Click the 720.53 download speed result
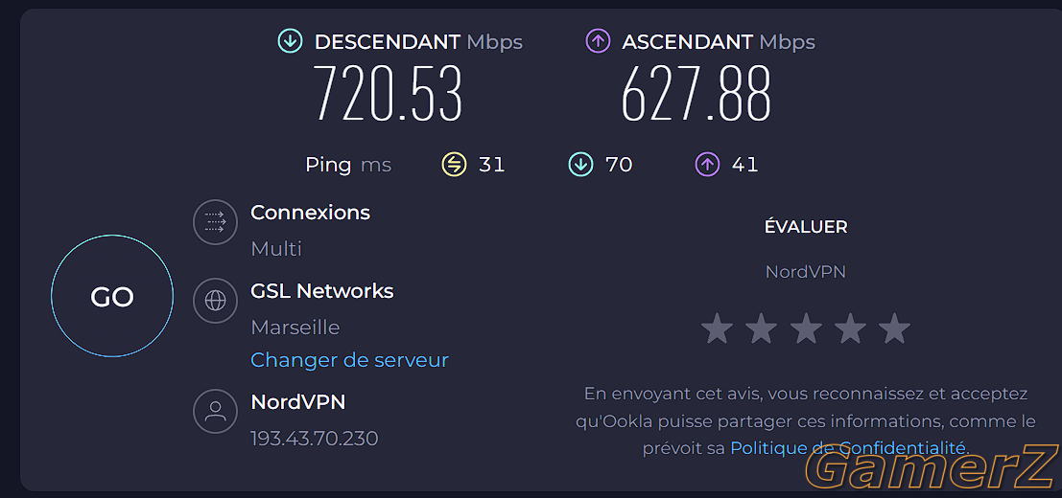 389,93
